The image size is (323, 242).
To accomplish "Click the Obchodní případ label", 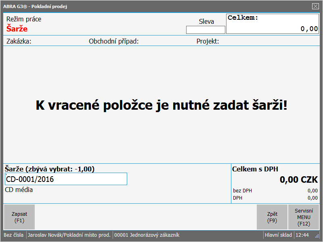I will (113, 41).
